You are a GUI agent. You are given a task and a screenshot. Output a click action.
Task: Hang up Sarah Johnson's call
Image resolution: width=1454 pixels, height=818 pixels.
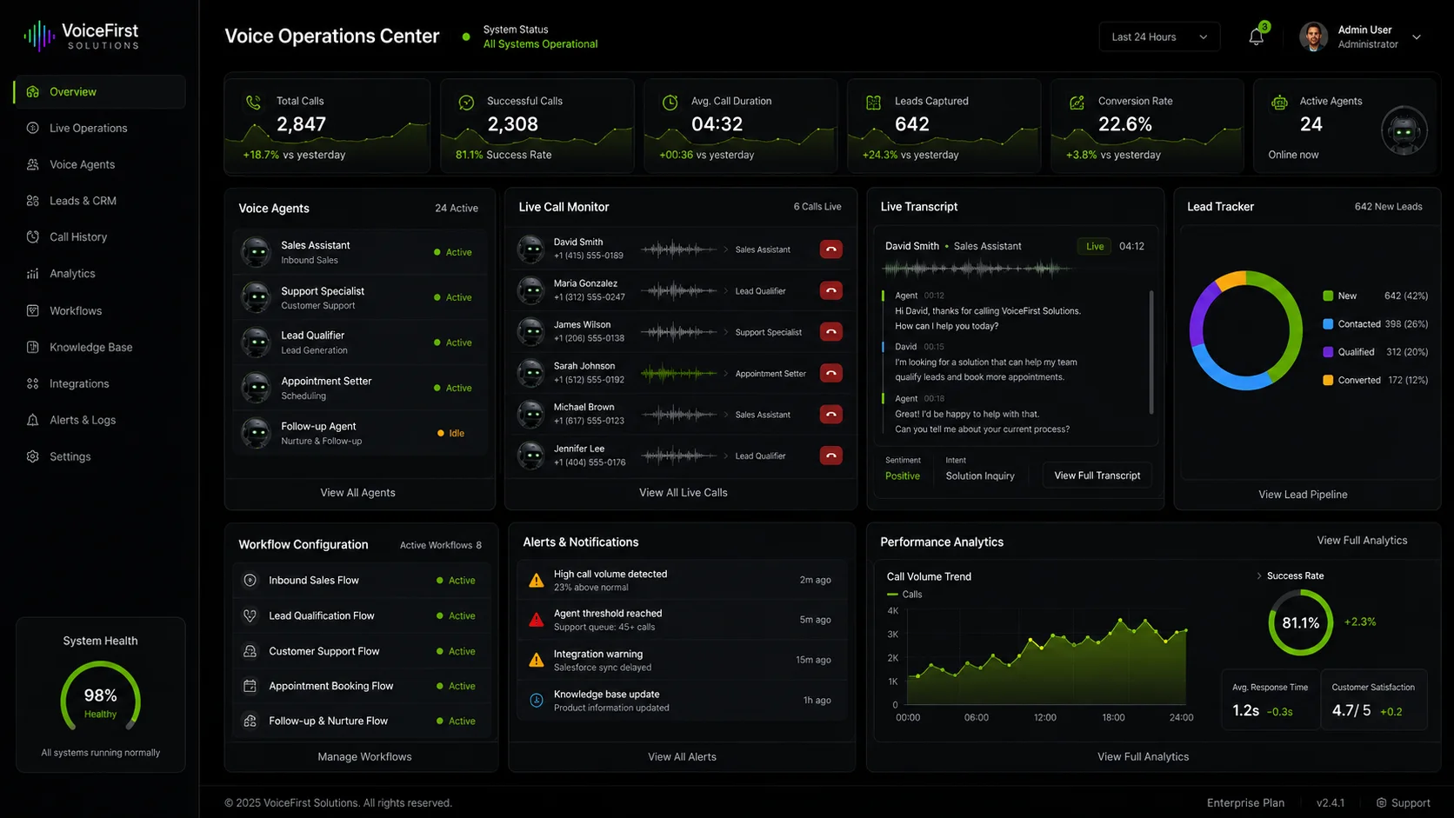(x=831, y=373)
